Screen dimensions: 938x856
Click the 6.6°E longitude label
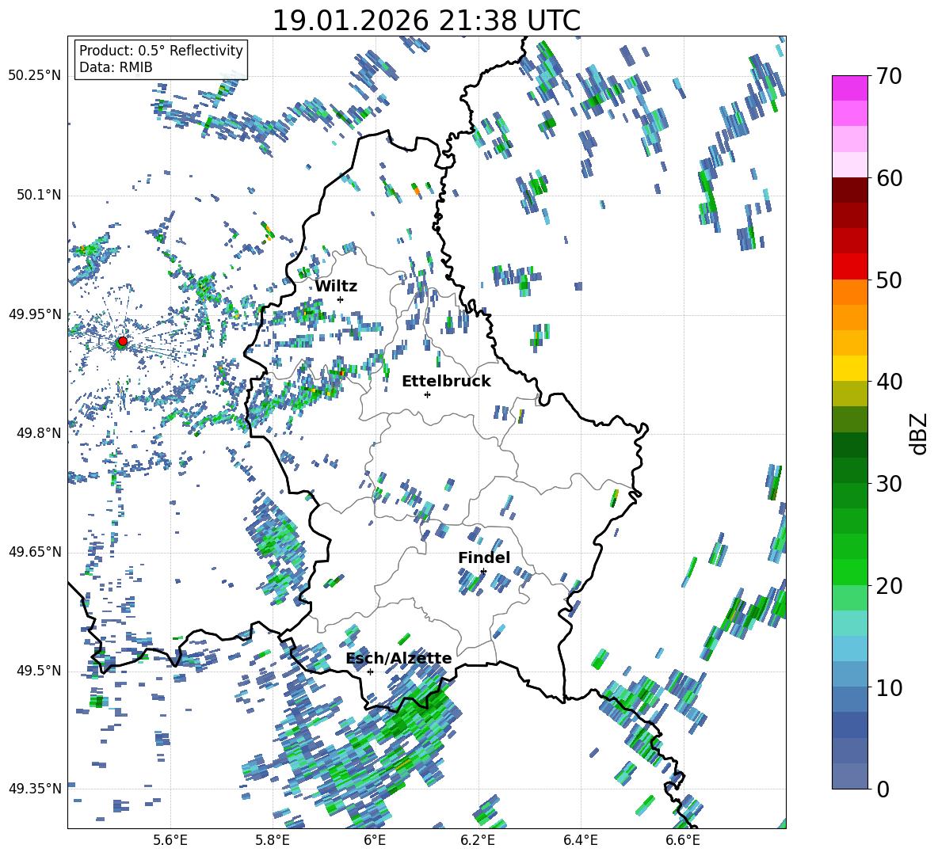683,841
